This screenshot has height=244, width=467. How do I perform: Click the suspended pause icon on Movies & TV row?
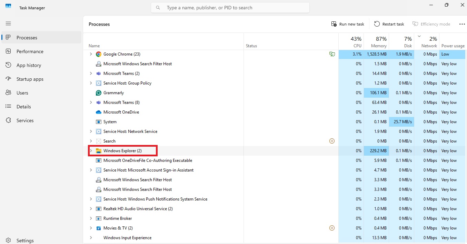[332, 228]
